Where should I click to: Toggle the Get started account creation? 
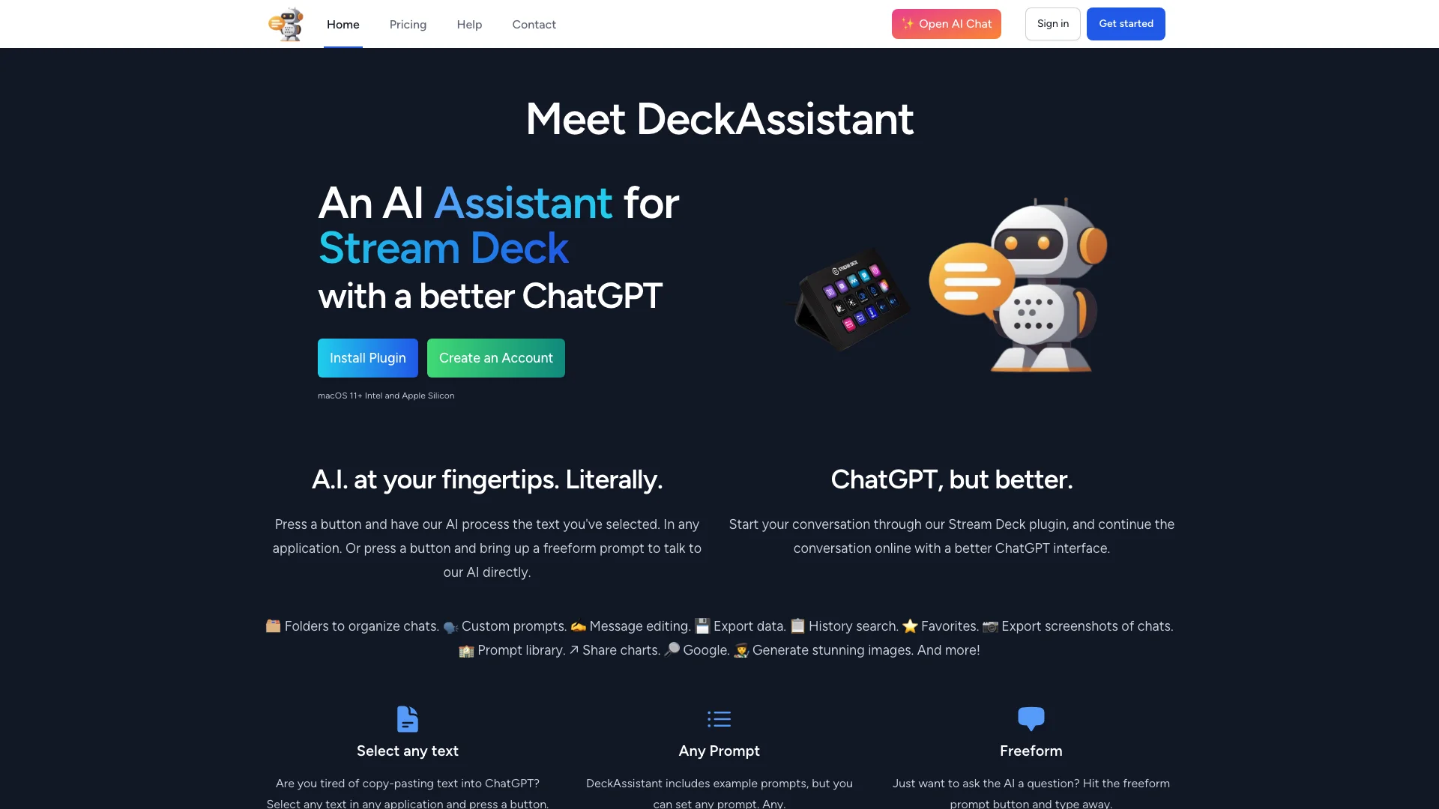point(1125,24)
